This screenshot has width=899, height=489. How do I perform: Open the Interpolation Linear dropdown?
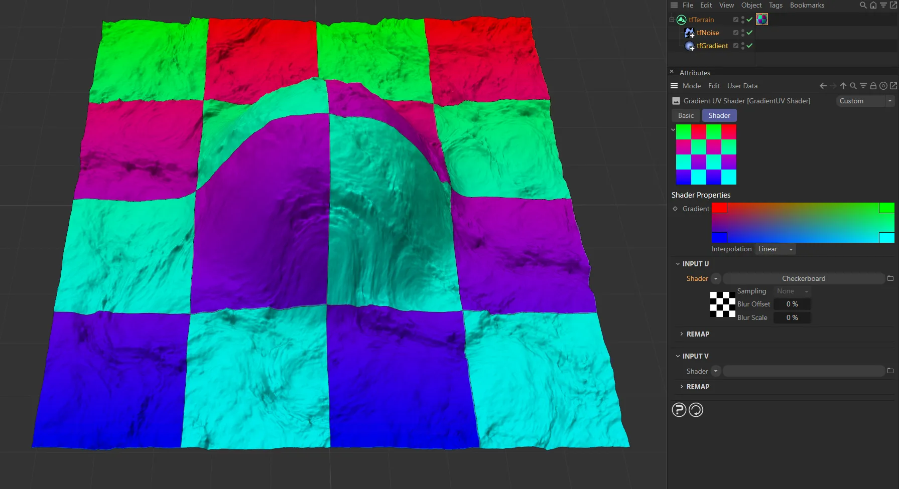(x=775, y=249)
